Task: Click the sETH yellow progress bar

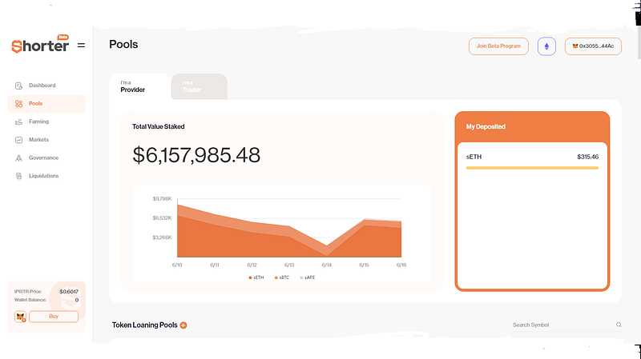Action: tap(532, 168)
